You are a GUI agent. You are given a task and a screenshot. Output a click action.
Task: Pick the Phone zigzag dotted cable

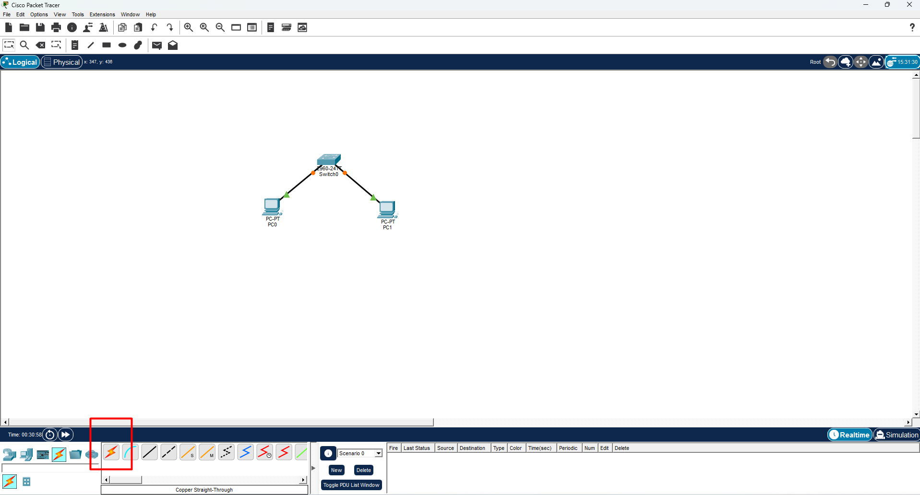pos(226,452)
